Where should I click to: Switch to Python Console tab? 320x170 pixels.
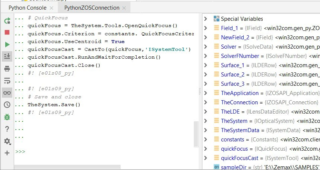click(x=27, y=8)
